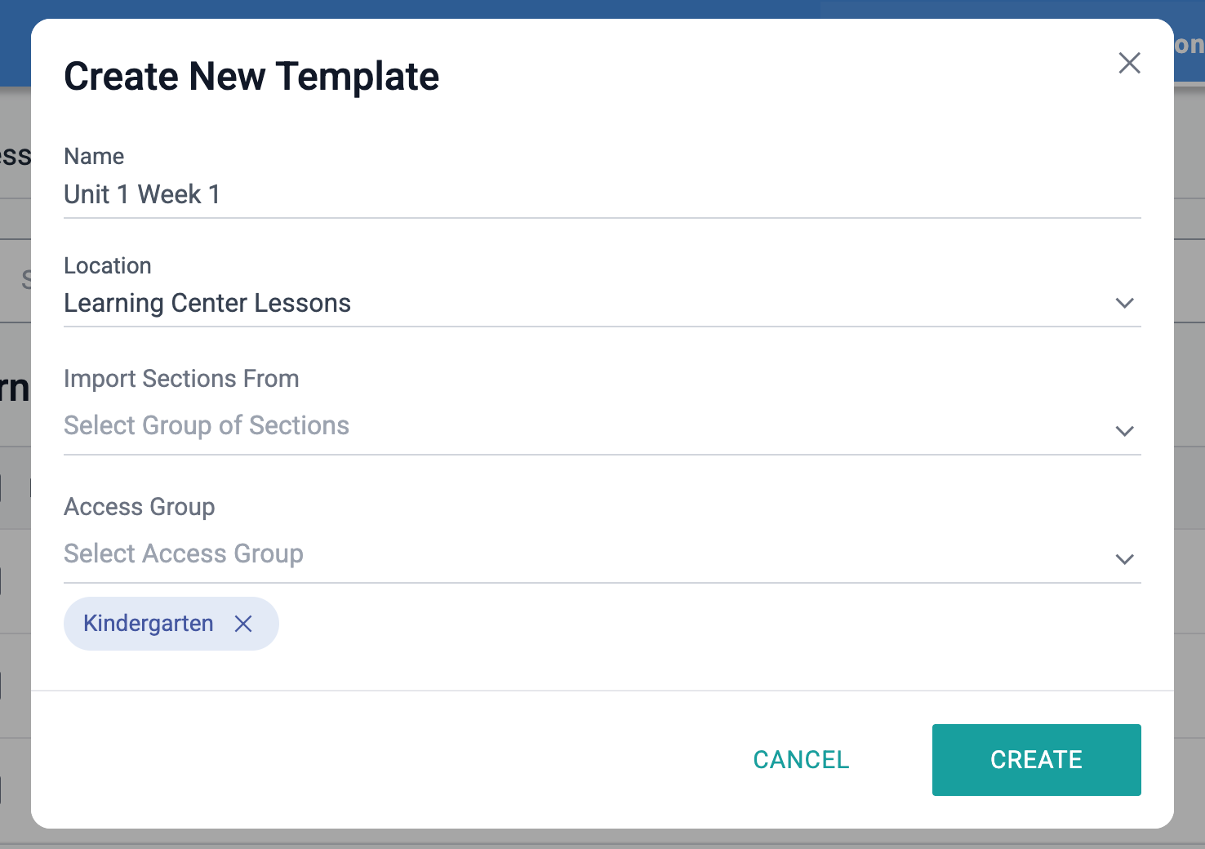Screen dimensions: 1205x849
Task: Choose Select Group of Sections placeholder
Action: tap(207, 425)
